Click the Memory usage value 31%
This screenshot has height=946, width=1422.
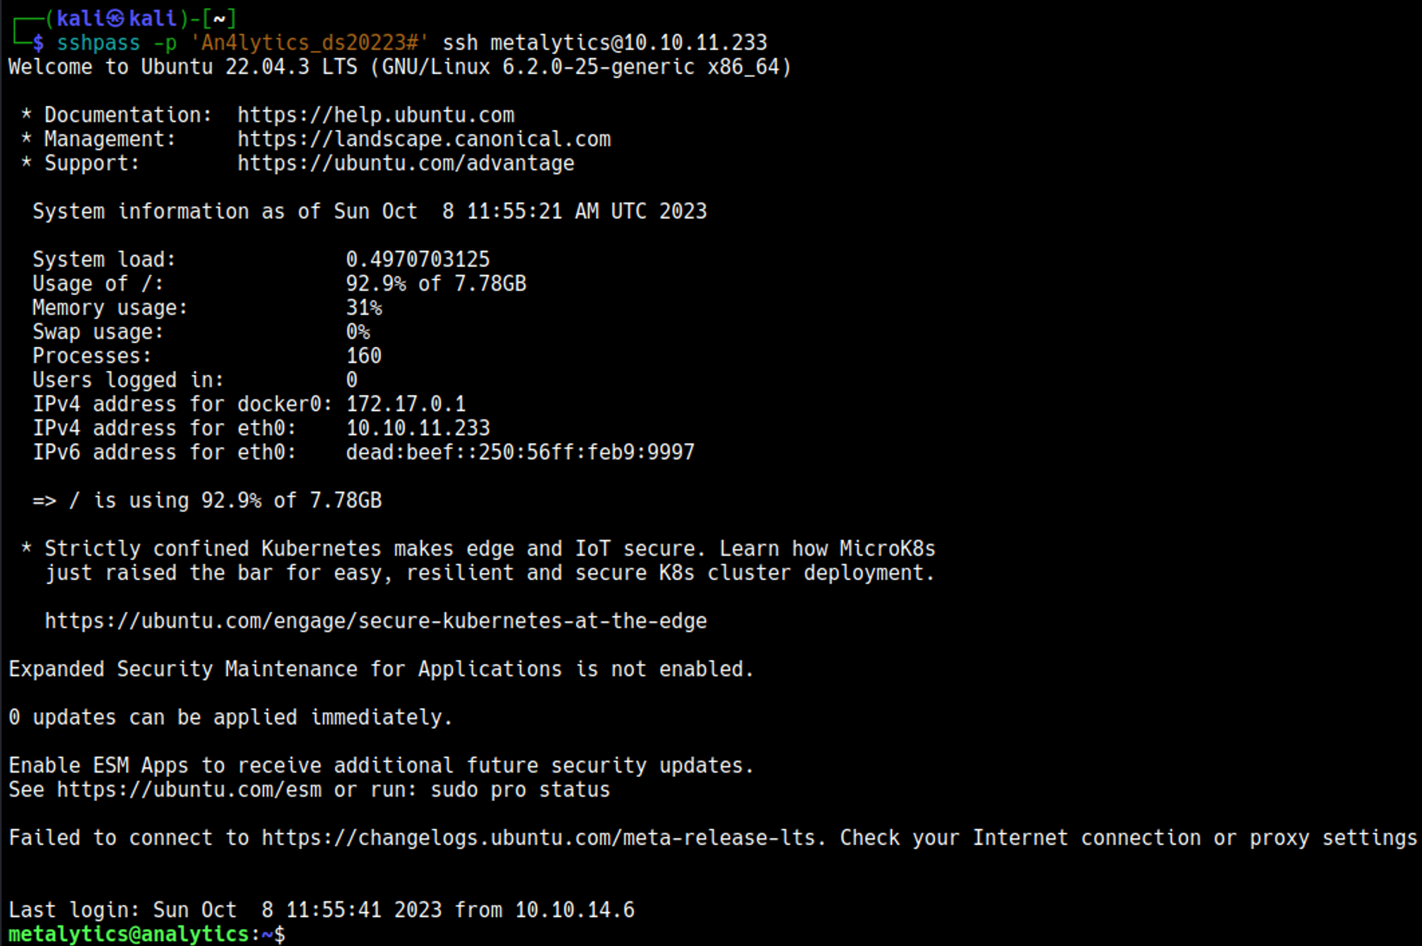[x=363, y=308]
